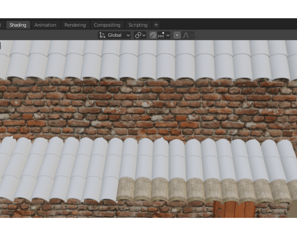297x237 pixels.
Task: Open the Scripting workspace tab
Action: tap(138, 25)
